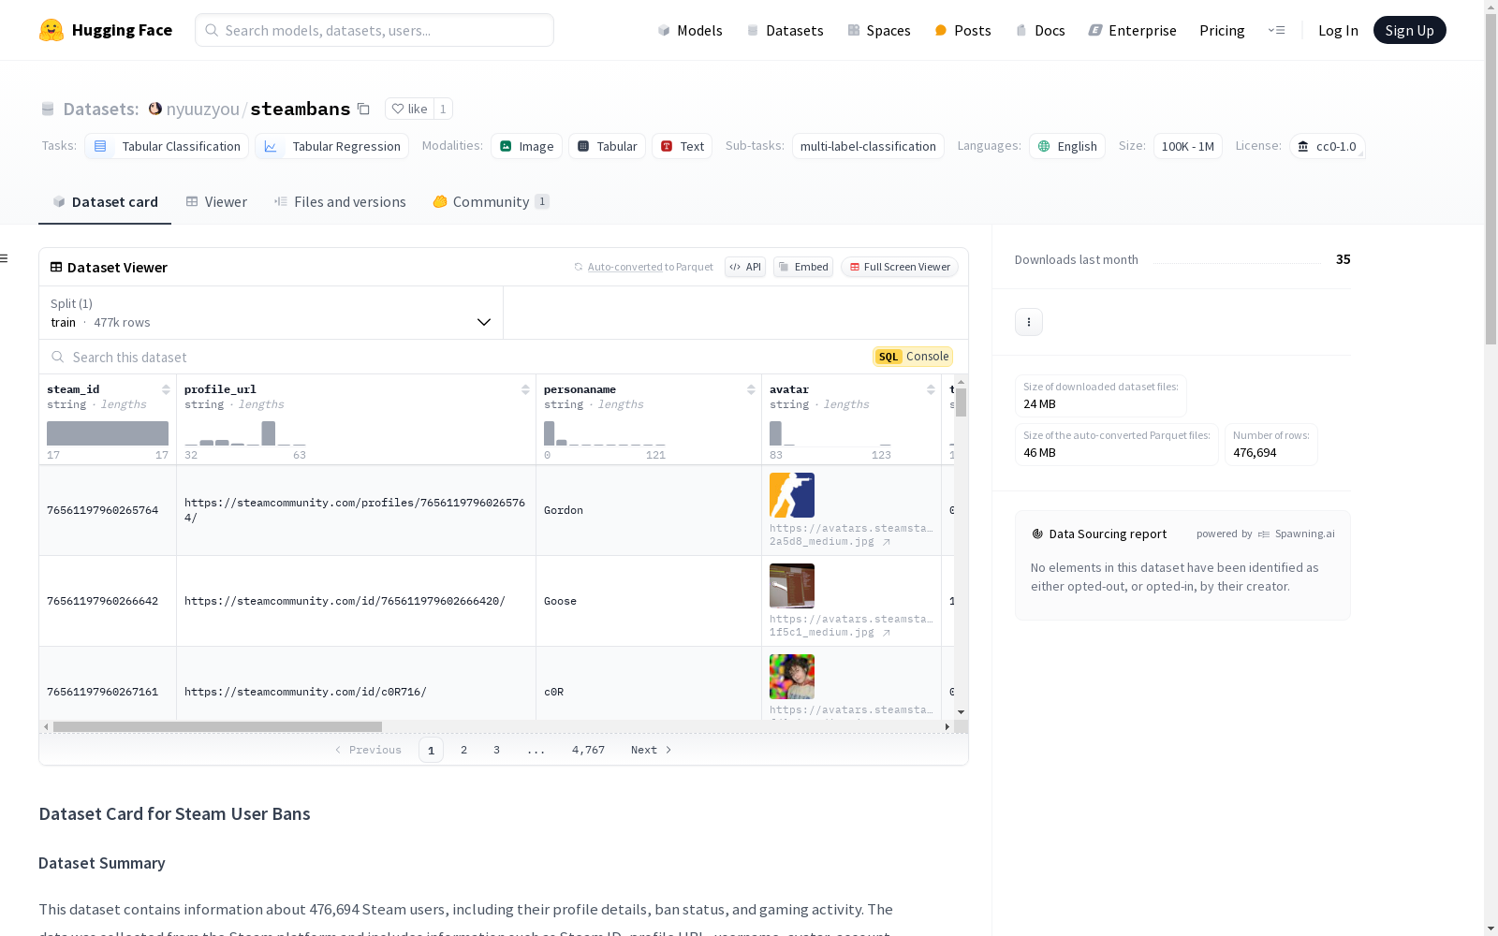
Task: Toggle the left edge table of contents icon
Action: click(4, 258)
